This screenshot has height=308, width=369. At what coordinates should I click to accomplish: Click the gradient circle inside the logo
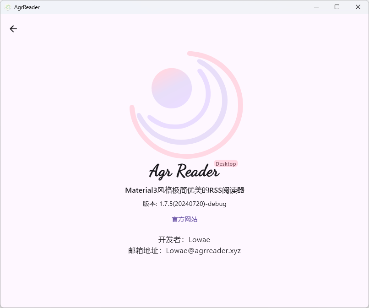pos(172,88)
